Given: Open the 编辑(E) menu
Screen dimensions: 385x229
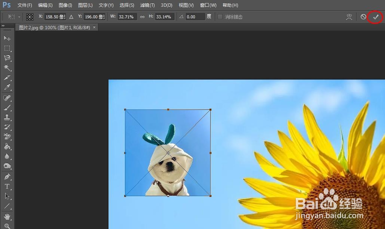Looking at the screenshot, I should pyautogui.click(x=45, y=5).
